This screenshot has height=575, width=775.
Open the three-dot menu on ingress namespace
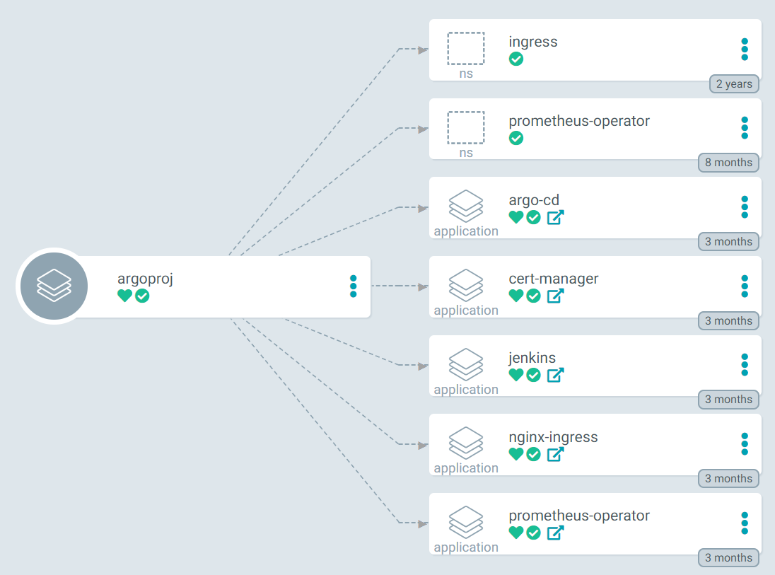[745, 50]
